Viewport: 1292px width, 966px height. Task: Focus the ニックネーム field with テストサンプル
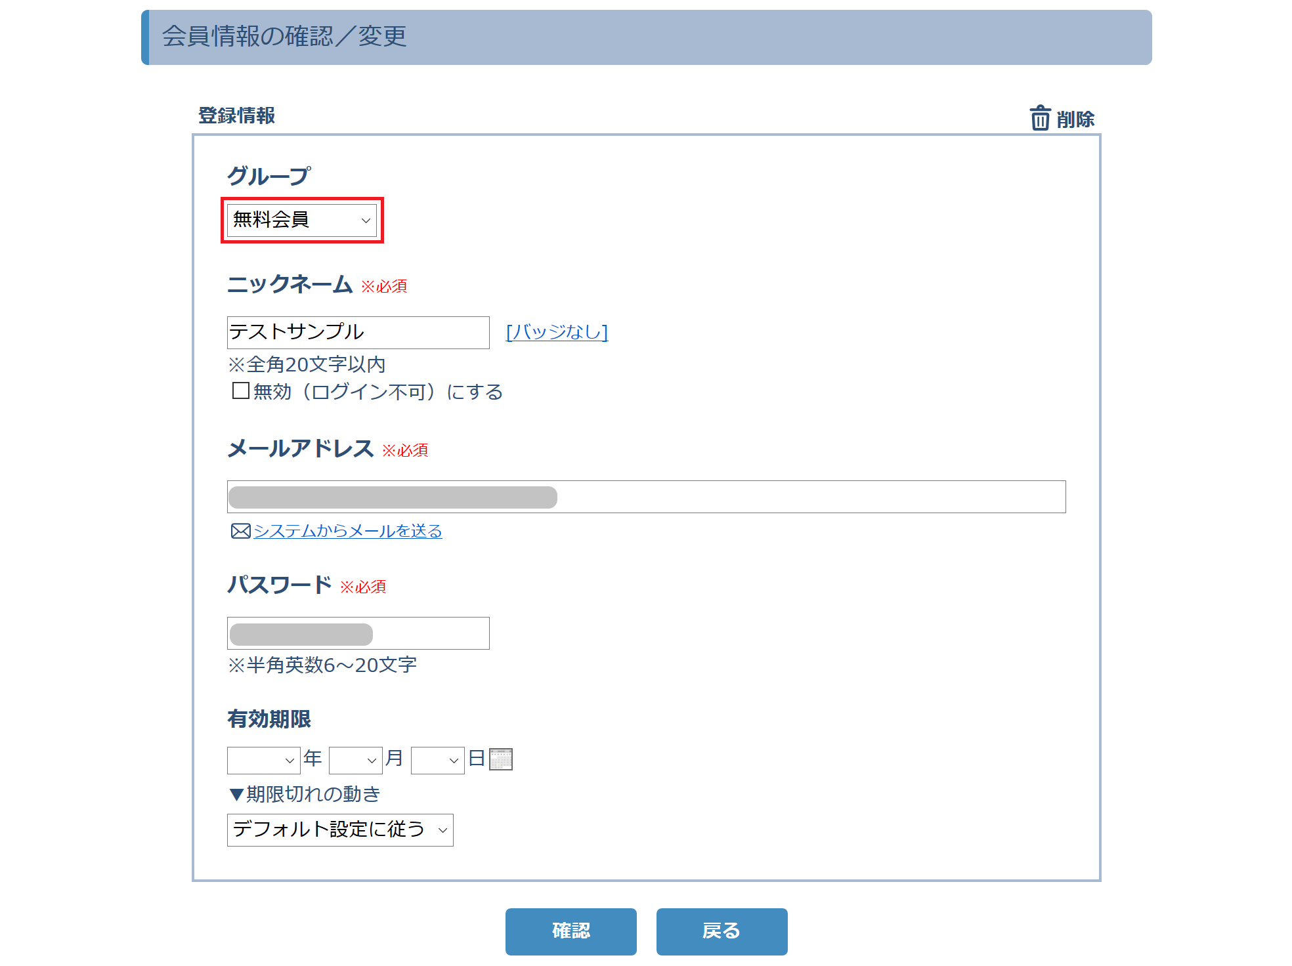(358, 333)
